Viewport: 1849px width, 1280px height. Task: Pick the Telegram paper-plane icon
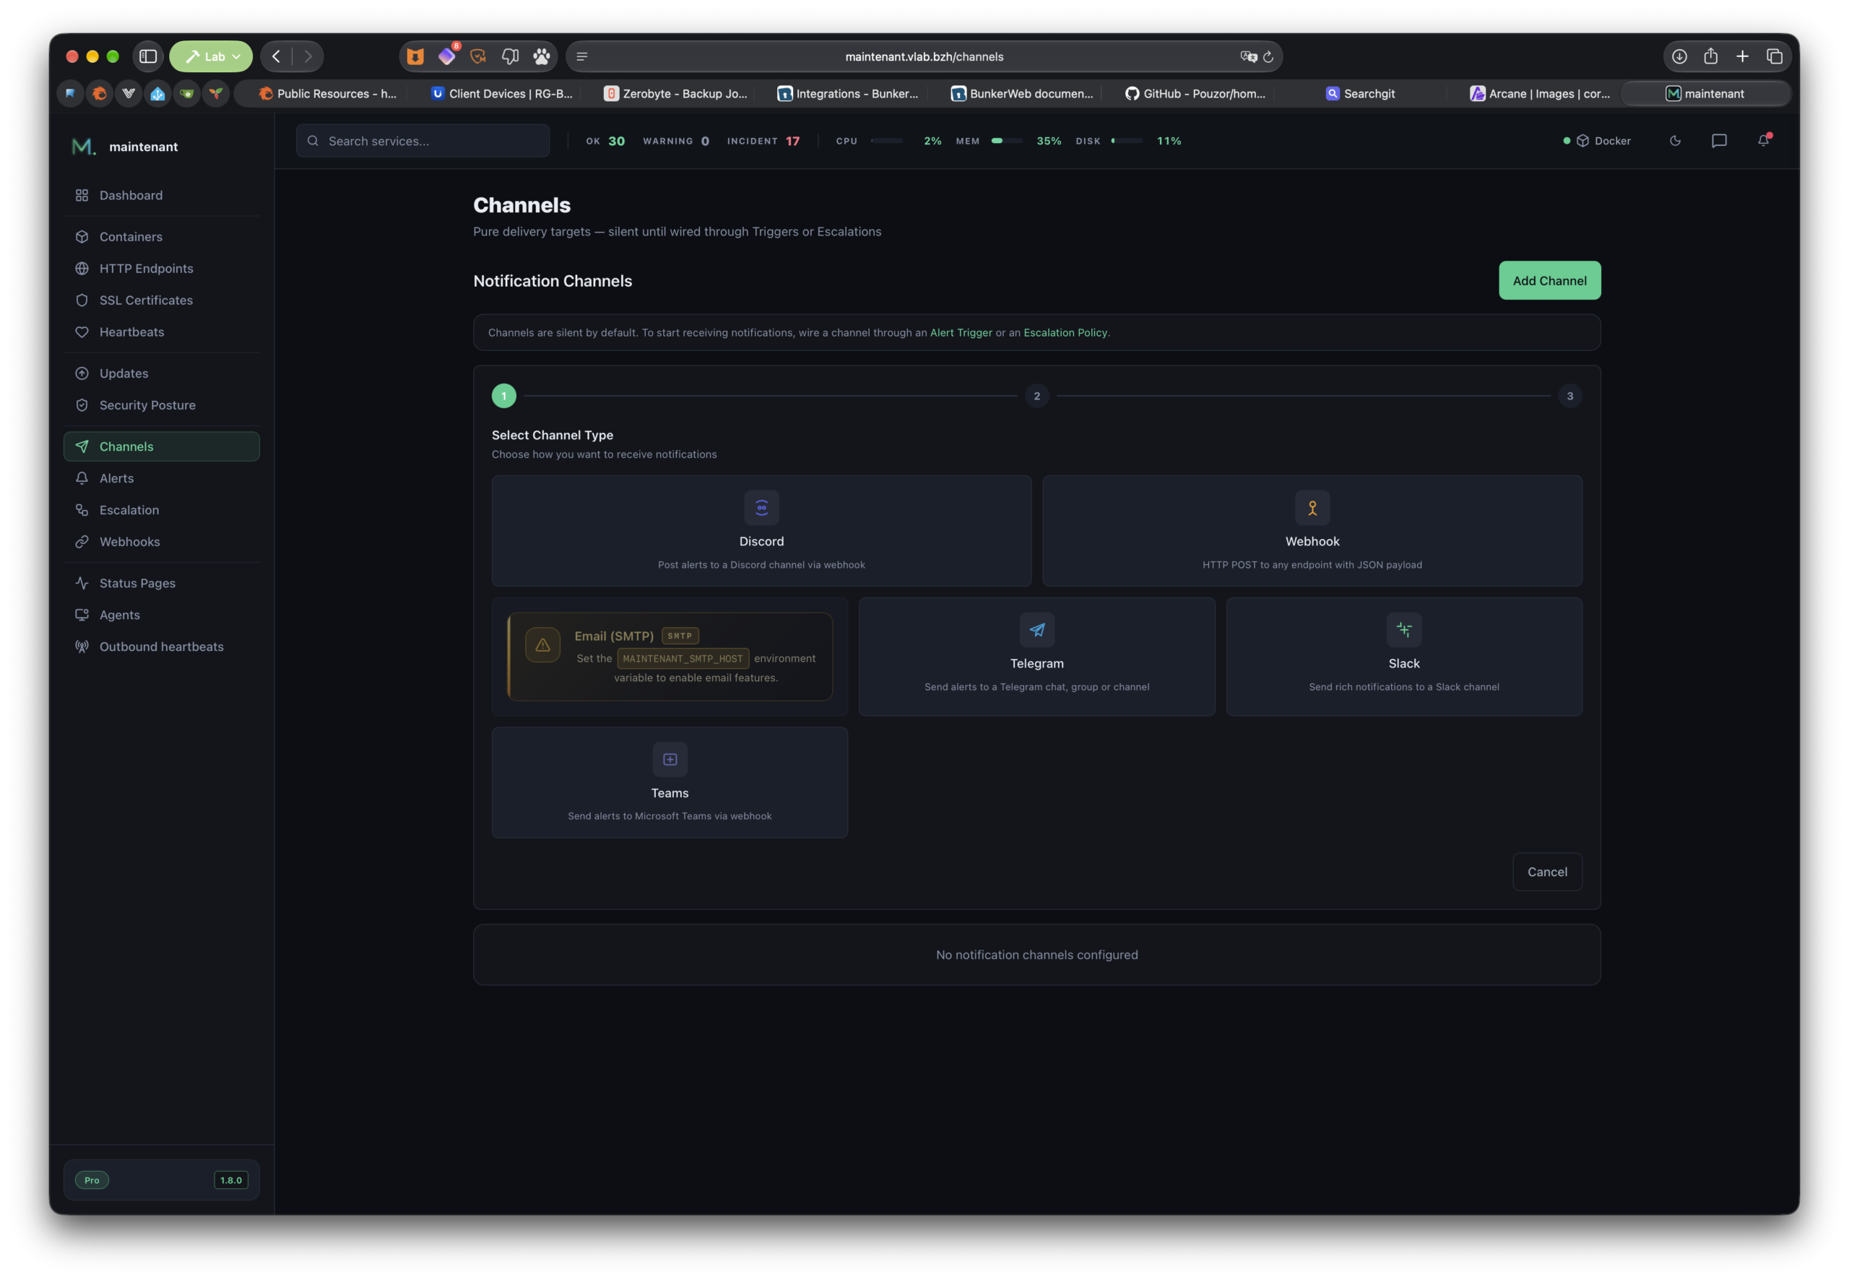click(x=1036, y=630)
